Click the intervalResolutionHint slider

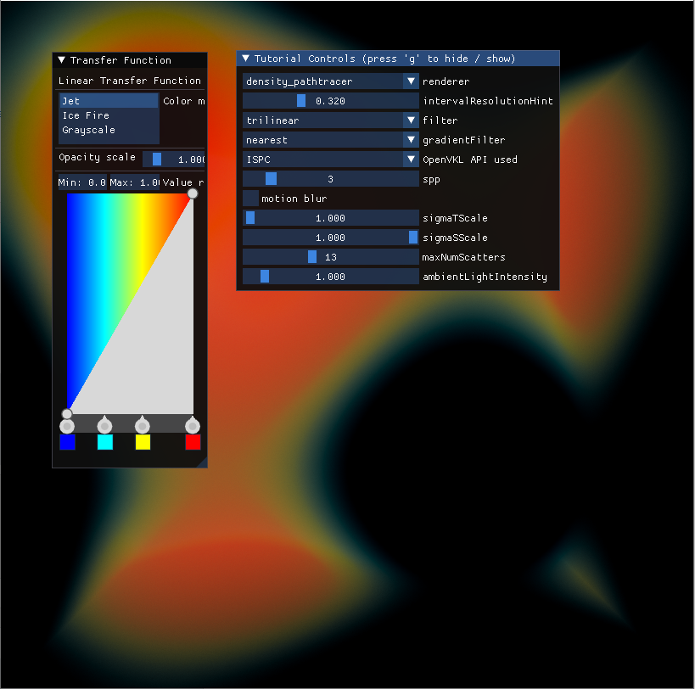tap(331, 101)
